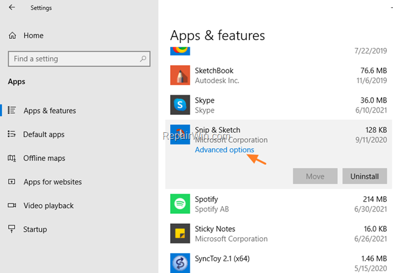Select Sticky Notes app name
Viewport: 393px width, 273px height.
(x=215, y=229)
